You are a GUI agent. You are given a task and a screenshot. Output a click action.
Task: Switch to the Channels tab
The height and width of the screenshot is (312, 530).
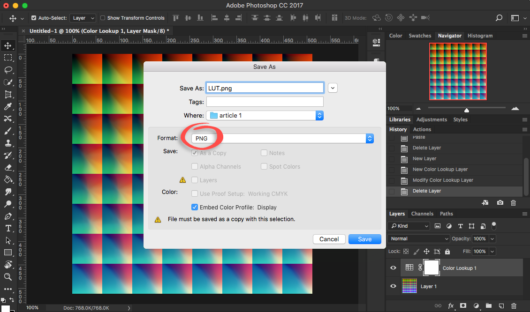[422, 214]
